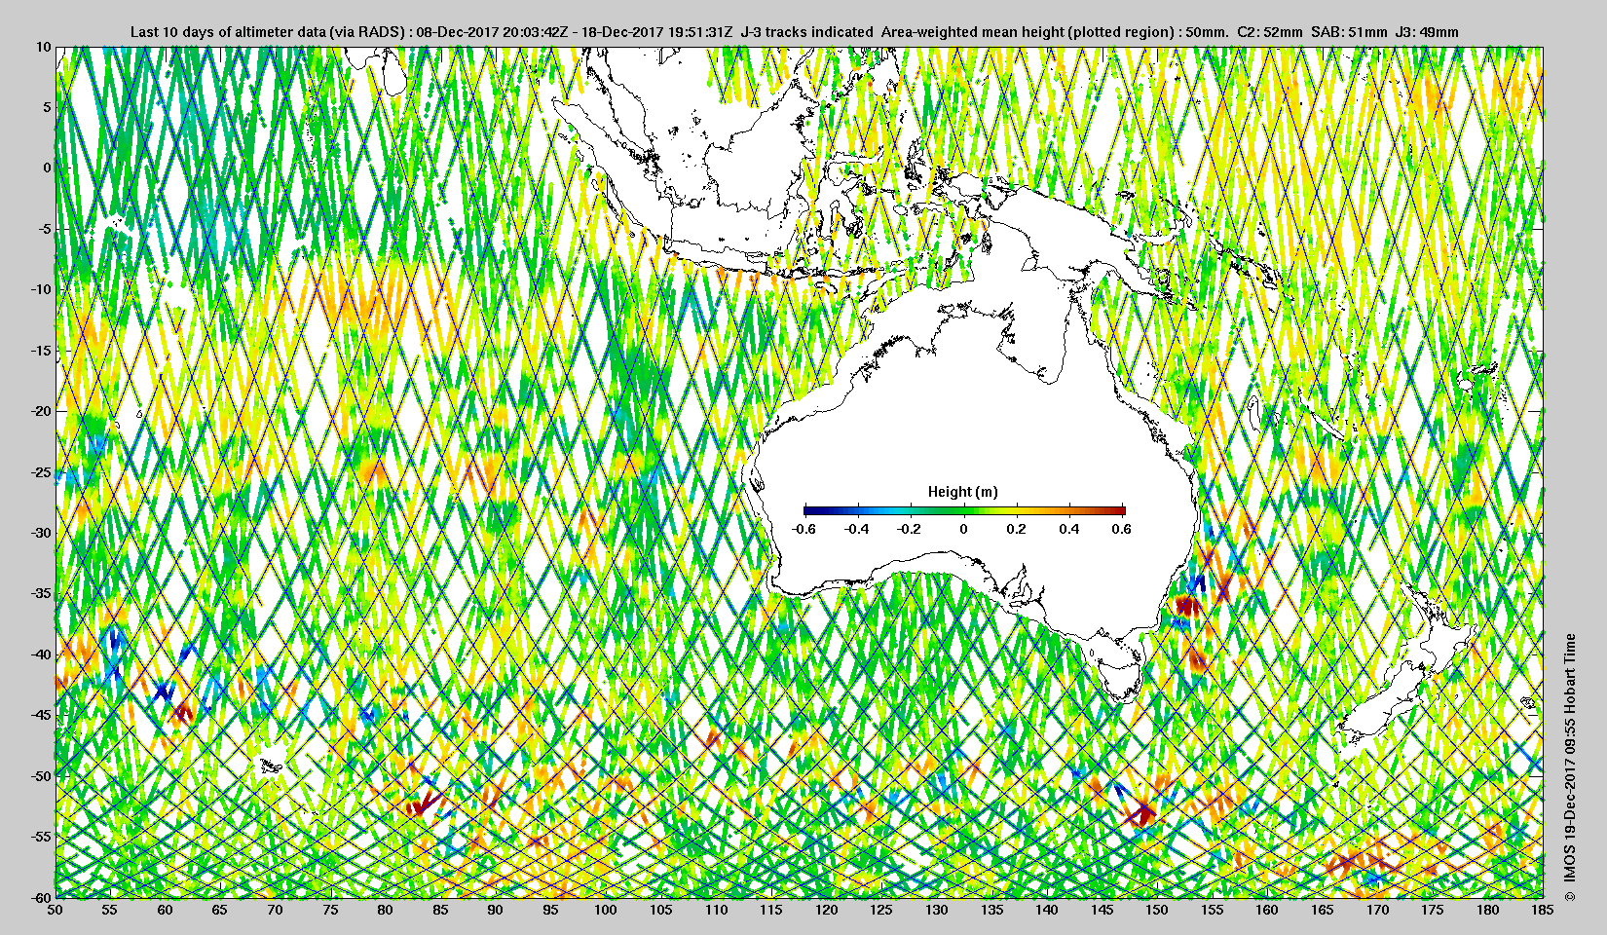Click the 80 longitude tick label

tap(386, 911)
